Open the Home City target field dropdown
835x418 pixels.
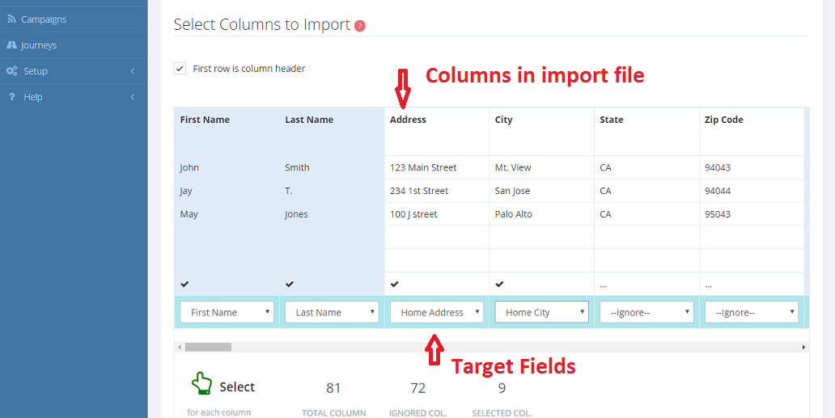541,312
